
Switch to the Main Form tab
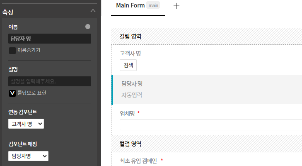(x=130, y=6)
